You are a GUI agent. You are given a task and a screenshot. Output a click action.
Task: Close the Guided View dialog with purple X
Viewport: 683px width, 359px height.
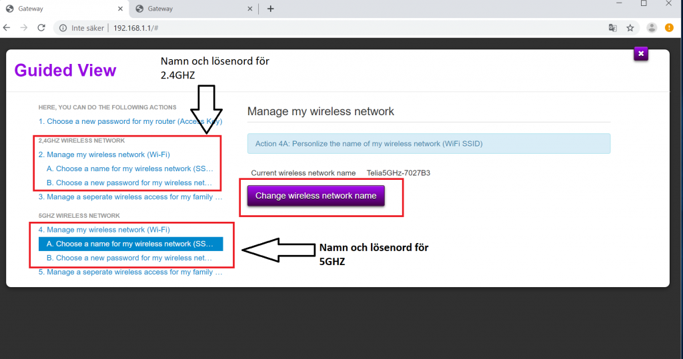640,53
